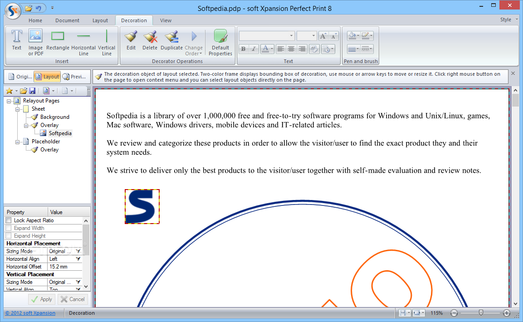The image size is (523, 322).
Task: Click the open folder icon in left panel toolbar
Action: [23, 91]
